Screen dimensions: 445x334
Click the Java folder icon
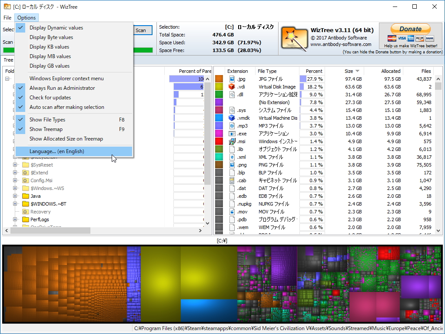click(26, 196)
